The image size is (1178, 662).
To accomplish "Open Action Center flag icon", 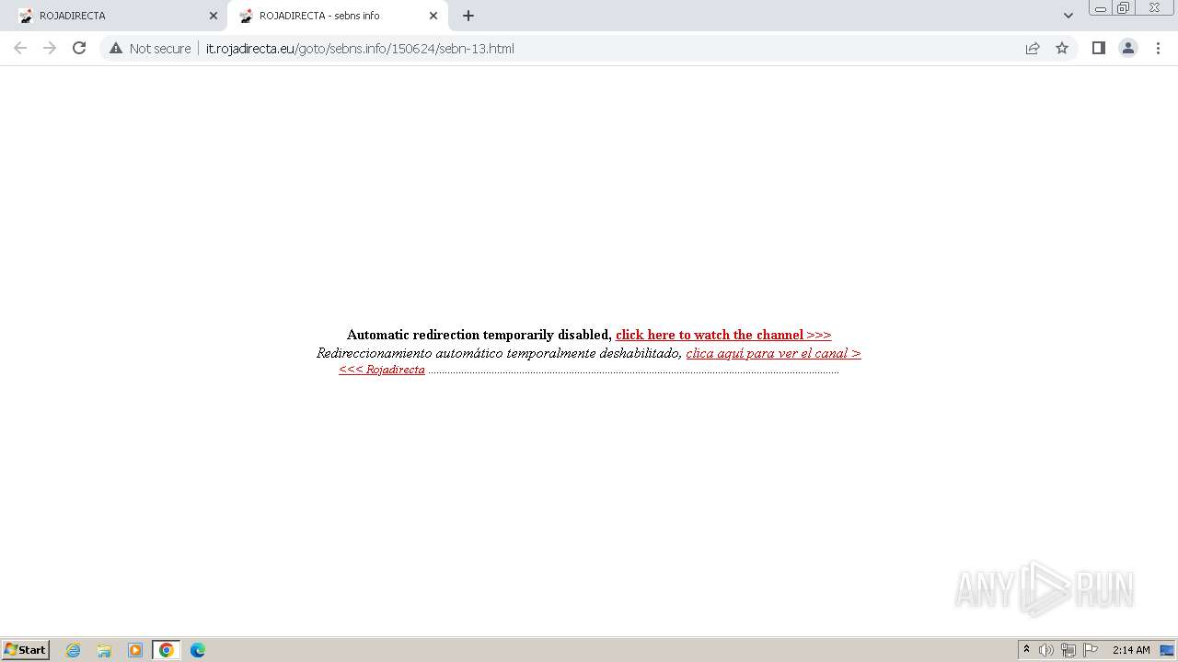I will pos(1091,650).
